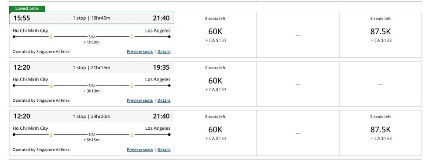
Task: Click first Singapore Airlines logo on 15:55 flight
Action: pos(51,37)
